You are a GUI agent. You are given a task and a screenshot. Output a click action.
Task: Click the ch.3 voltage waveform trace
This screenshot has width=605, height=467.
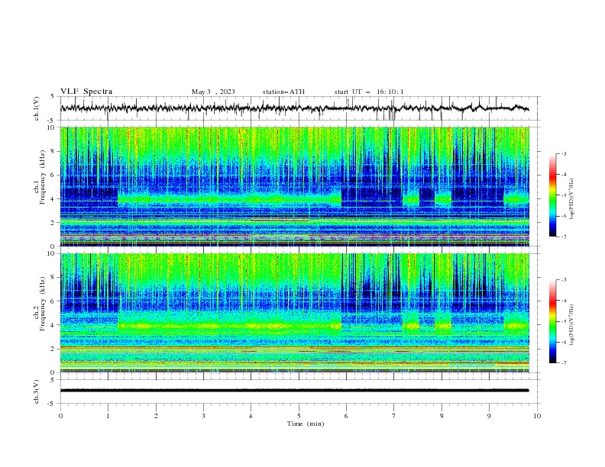[295, 391]
